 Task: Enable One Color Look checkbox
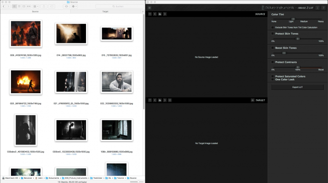click(272, 79)
